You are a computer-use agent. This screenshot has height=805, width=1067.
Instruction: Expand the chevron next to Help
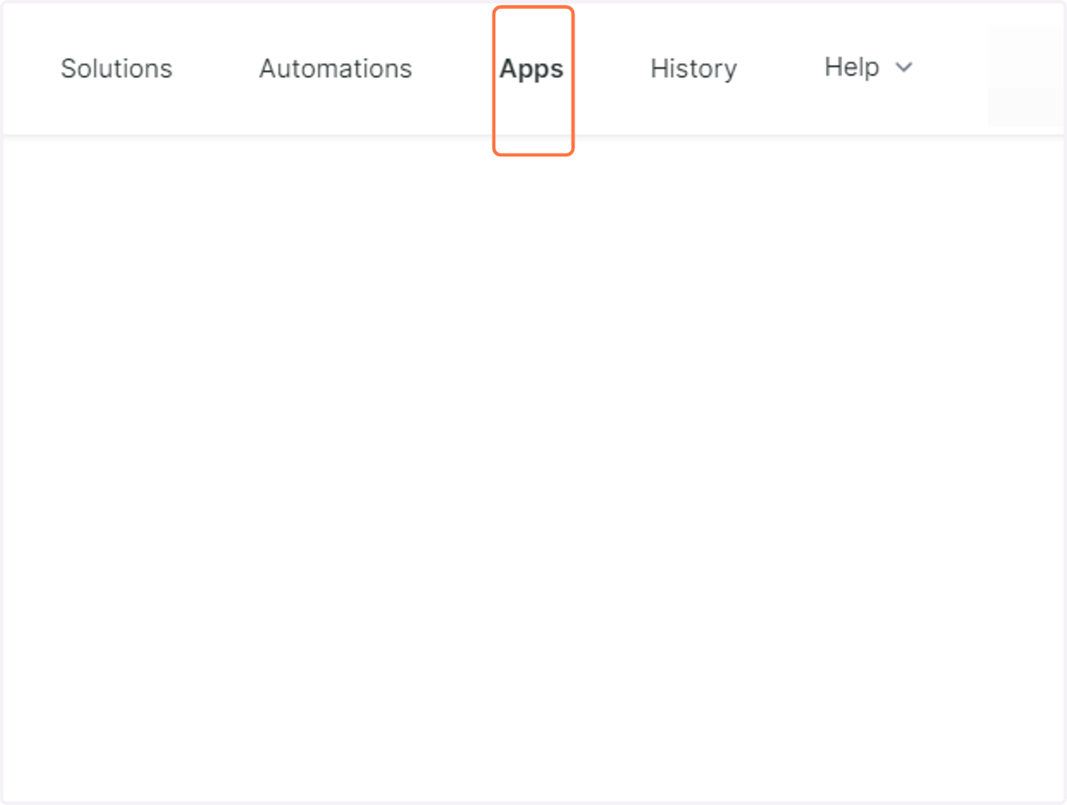(903, 68)
